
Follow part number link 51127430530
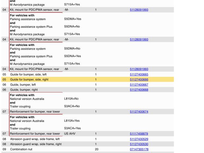139,144
